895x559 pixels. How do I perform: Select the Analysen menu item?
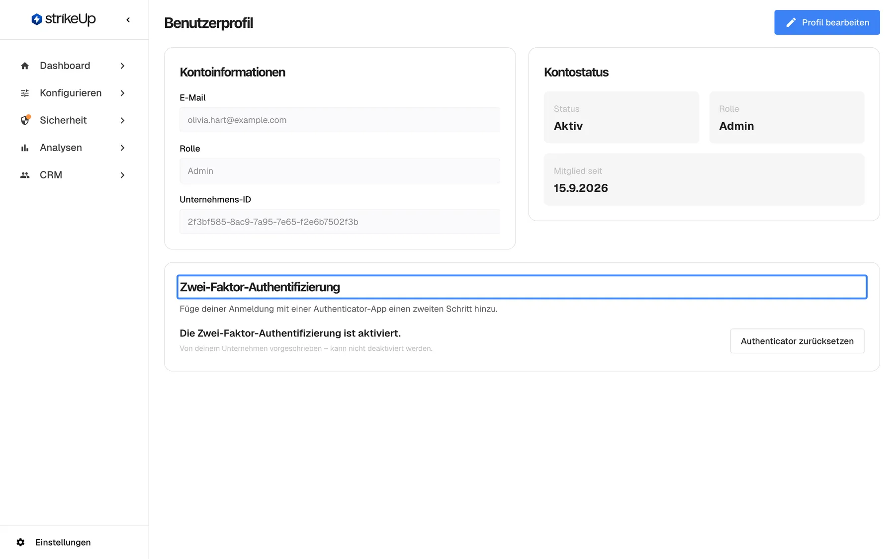[74, 148]
